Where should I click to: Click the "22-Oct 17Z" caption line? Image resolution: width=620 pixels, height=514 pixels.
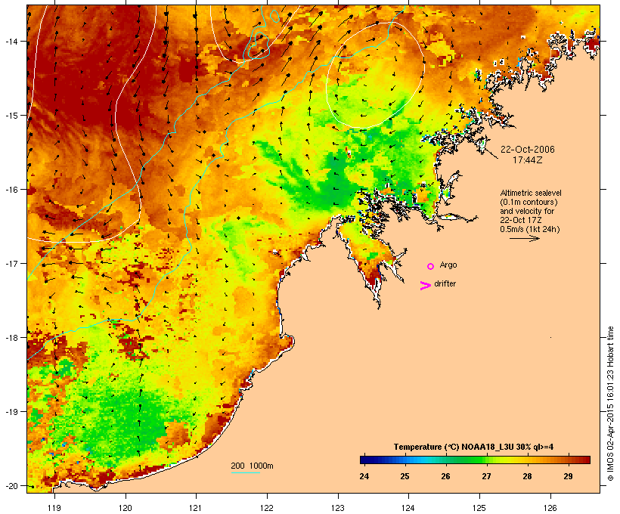coord(521,220)
